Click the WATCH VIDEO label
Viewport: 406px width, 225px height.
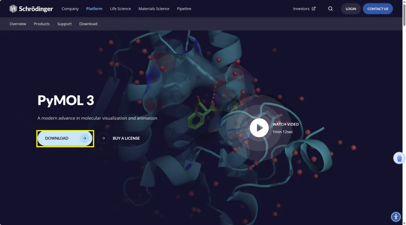(286, 125)
